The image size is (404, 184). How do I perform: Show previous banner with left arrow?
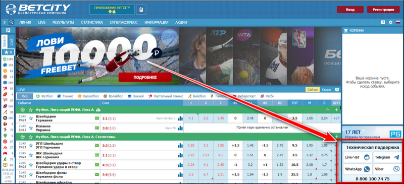(x=18, y=56)
